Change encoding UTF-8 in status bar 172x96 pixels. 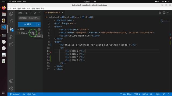tap(145, 94)
